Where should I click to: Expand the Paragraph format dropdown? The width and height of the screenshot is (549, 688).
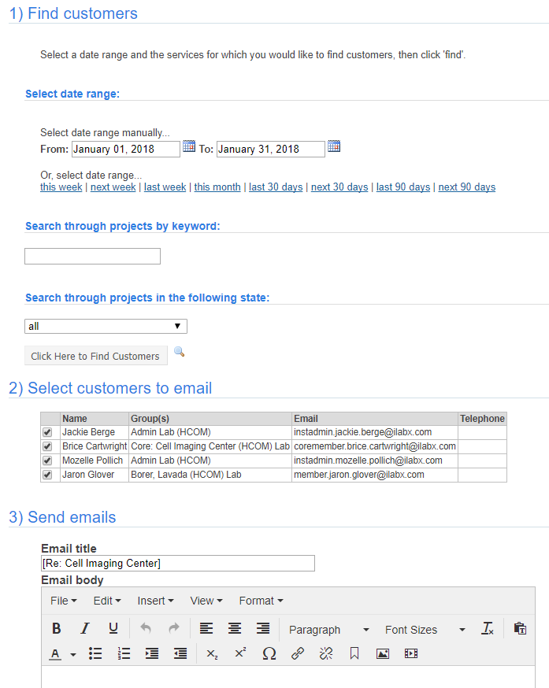pos(328,630)
